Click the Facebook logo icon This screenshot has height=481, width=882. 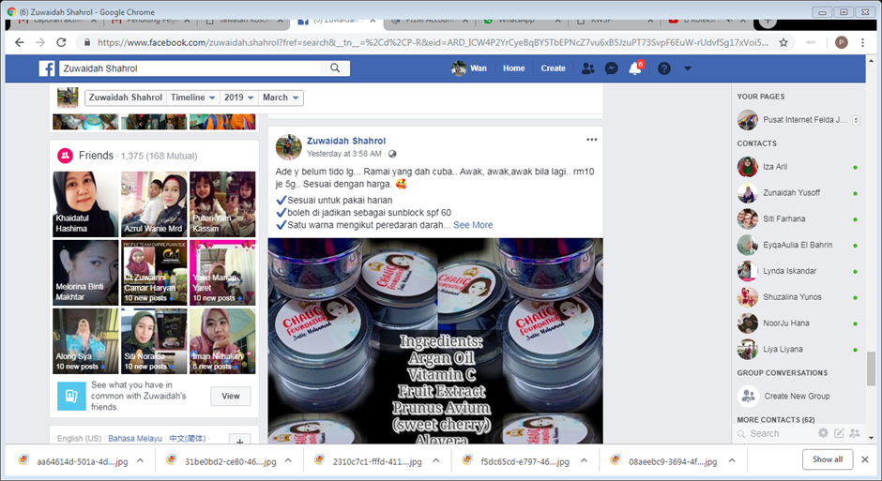(47, 68)
